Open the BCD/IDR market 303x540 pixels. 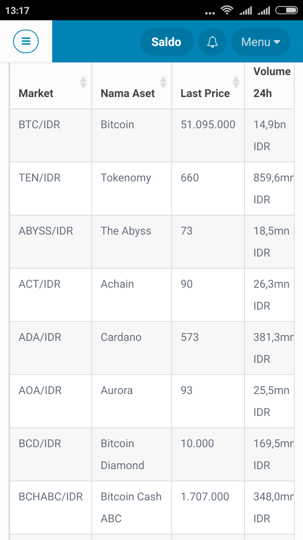point(40,443)
